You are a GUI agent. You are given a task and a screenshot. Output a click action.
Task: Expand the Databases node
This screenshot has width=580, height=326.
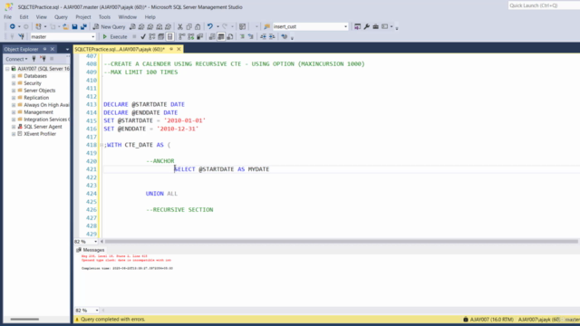pyautogui.click(x=14, y=76)
